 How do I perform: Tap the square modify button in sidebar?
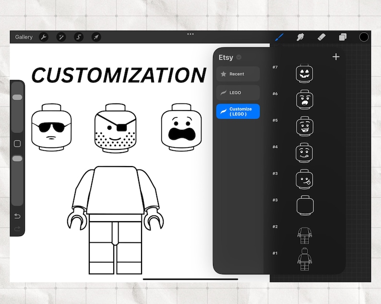tap(17, 144)
